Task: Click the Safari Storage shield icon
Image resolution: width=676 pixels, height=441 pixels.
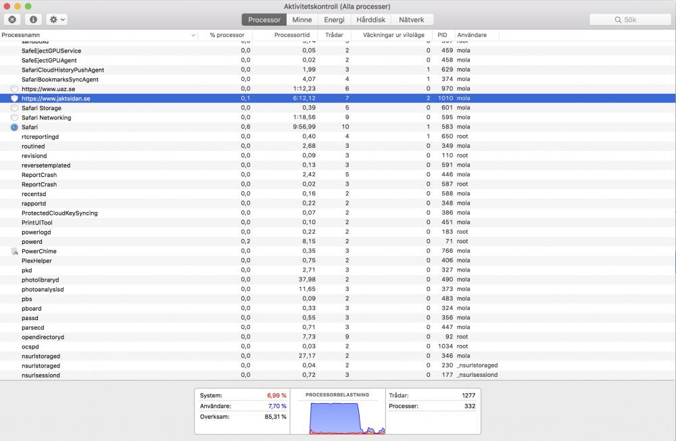Action: 14,108
